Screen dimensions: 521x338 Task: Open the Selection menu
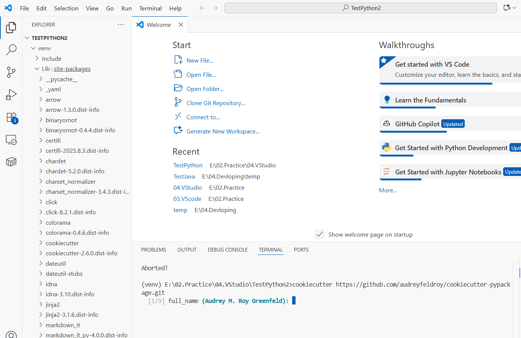click(x=66, y=8)
